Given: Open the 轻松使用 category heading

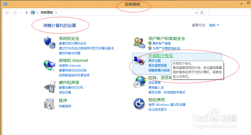Looking at the screenshot, I should tap(157, 100).
